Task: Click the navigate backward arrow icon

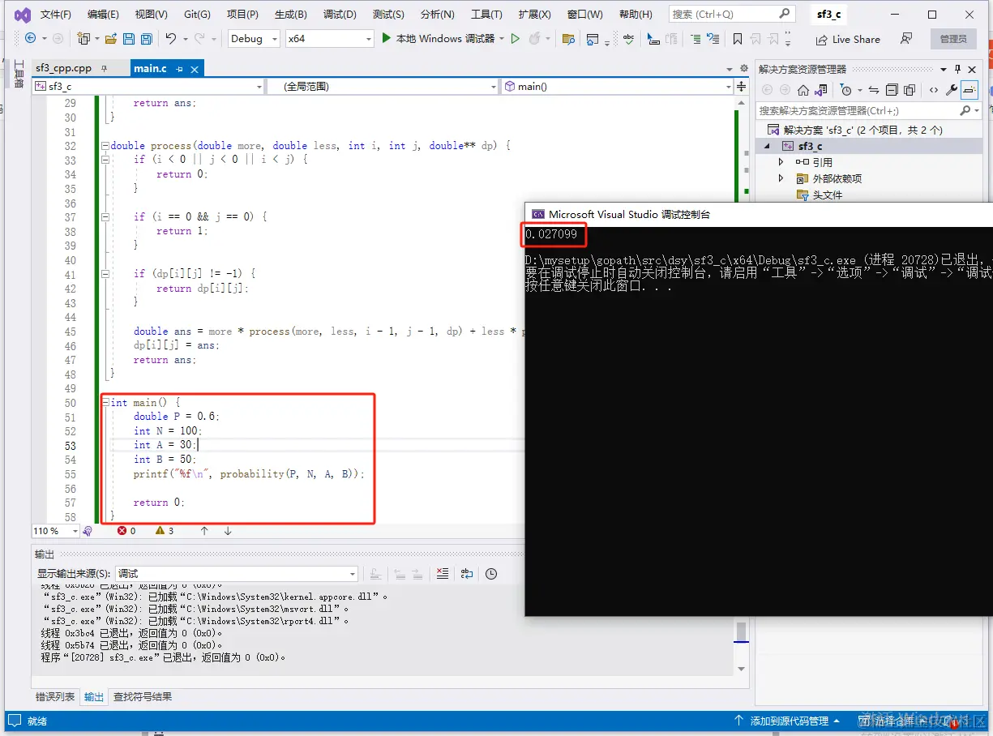Action: pyautogui.click(x=31, y=38)
